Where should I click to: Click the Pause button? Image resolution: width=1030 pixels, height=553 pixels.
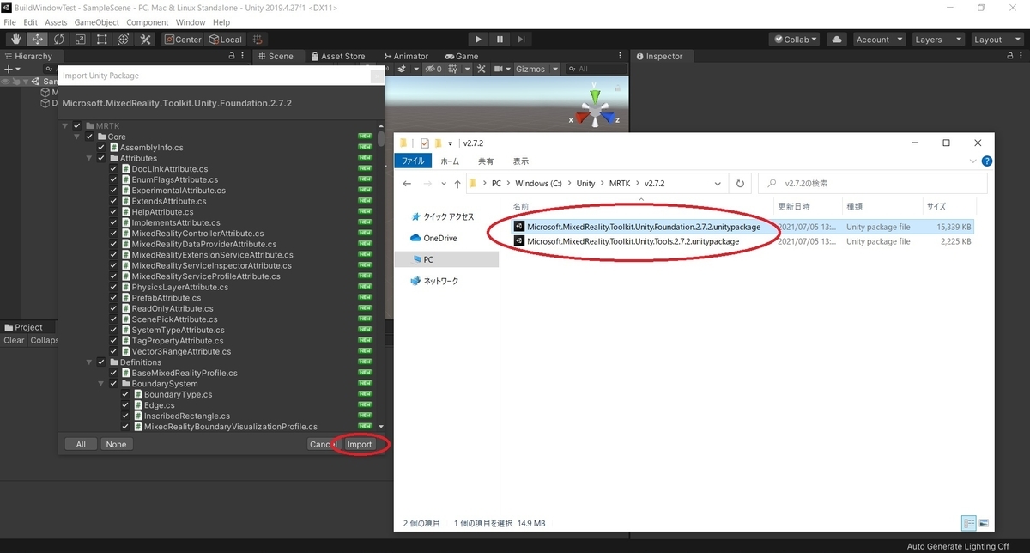[500, 39]
